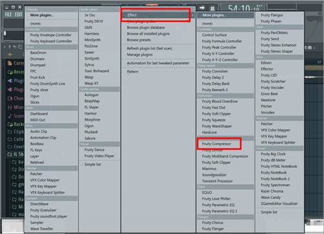The width and height of the screenshot is (324, 234).
Task: Select Fruity Envelope Controller
Action: coord(51,35)
